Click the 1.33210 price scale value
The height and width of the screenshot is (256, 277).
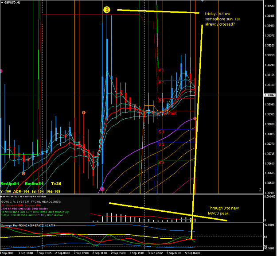pyautogui.click(x=270, y=65)
